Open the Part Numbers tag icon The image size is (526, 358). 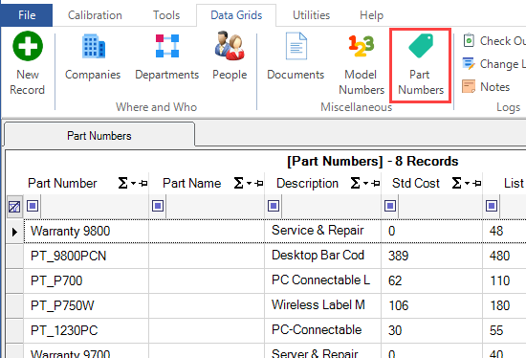(421, 45)
